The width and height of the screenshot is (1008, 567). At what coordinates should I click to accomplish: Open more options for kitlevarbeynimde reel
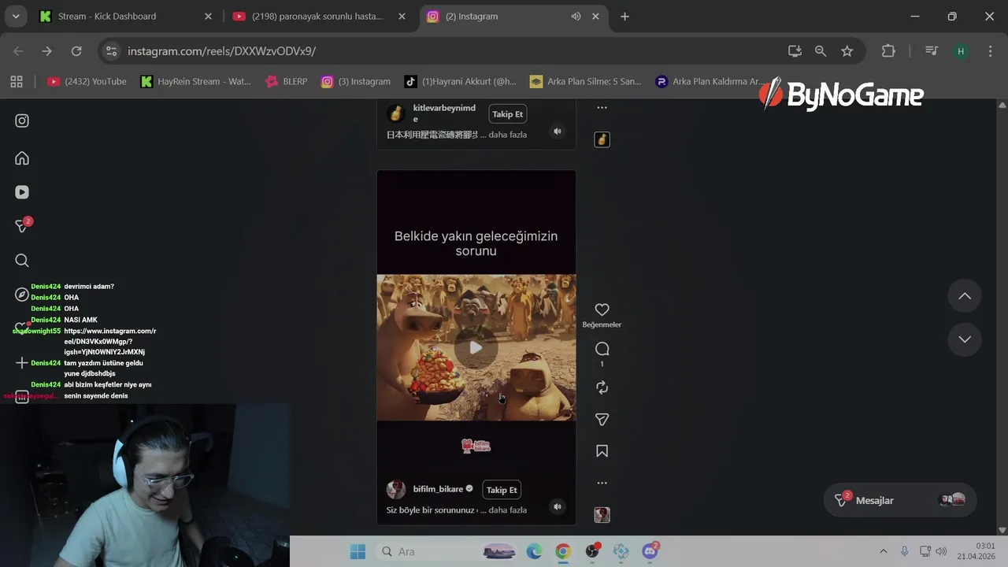coord(602,108)
